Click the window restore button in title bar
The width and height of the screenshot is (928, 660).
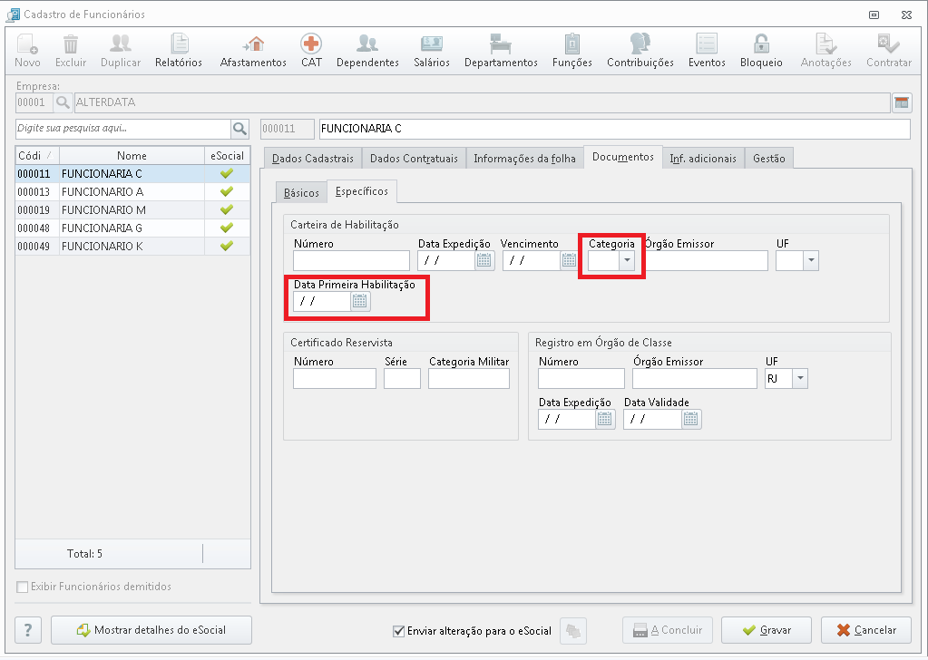click(874, 15)
